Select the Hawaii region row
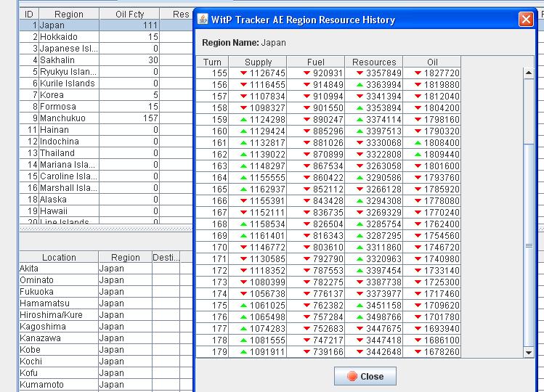This screenshot has width=544, height=392. pos(106,211)
